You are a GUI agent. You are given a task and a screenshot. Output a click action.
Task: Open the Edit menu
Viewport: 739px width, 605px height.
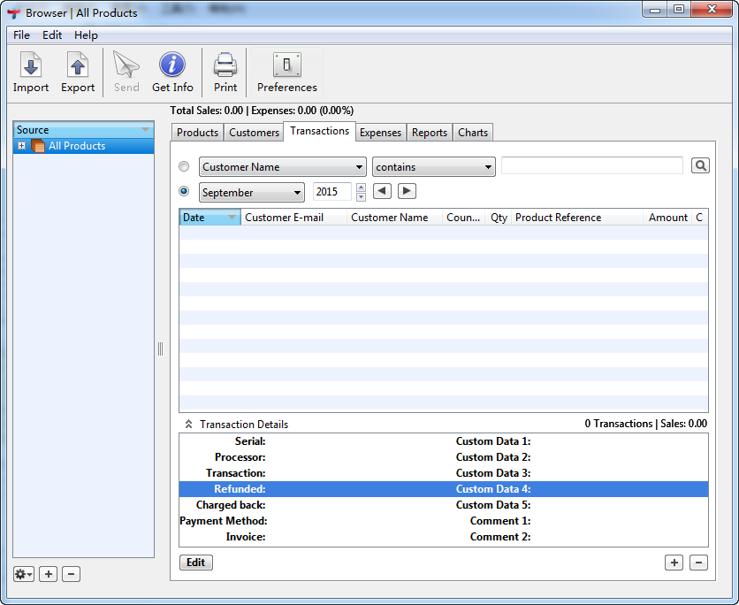point(52,34)
